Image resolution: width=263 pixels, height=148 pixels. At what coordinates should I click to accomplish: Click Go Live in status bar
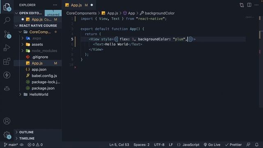[x=212, y=145]
